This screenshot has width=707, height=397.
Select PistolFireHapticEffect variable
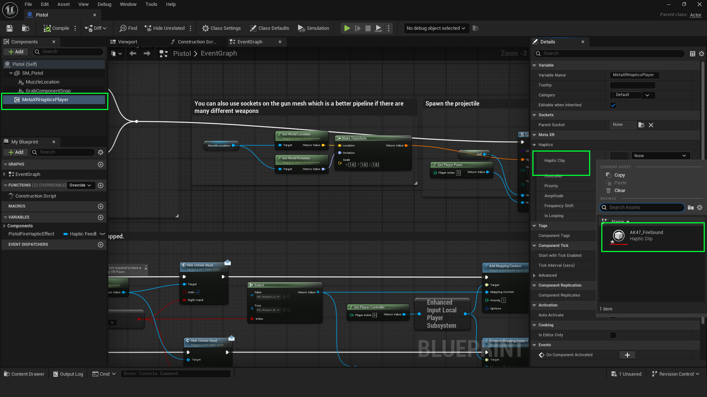coord(31,234)
